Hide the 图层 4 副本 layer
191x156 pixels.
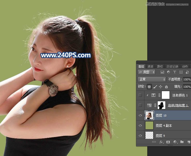140,125
